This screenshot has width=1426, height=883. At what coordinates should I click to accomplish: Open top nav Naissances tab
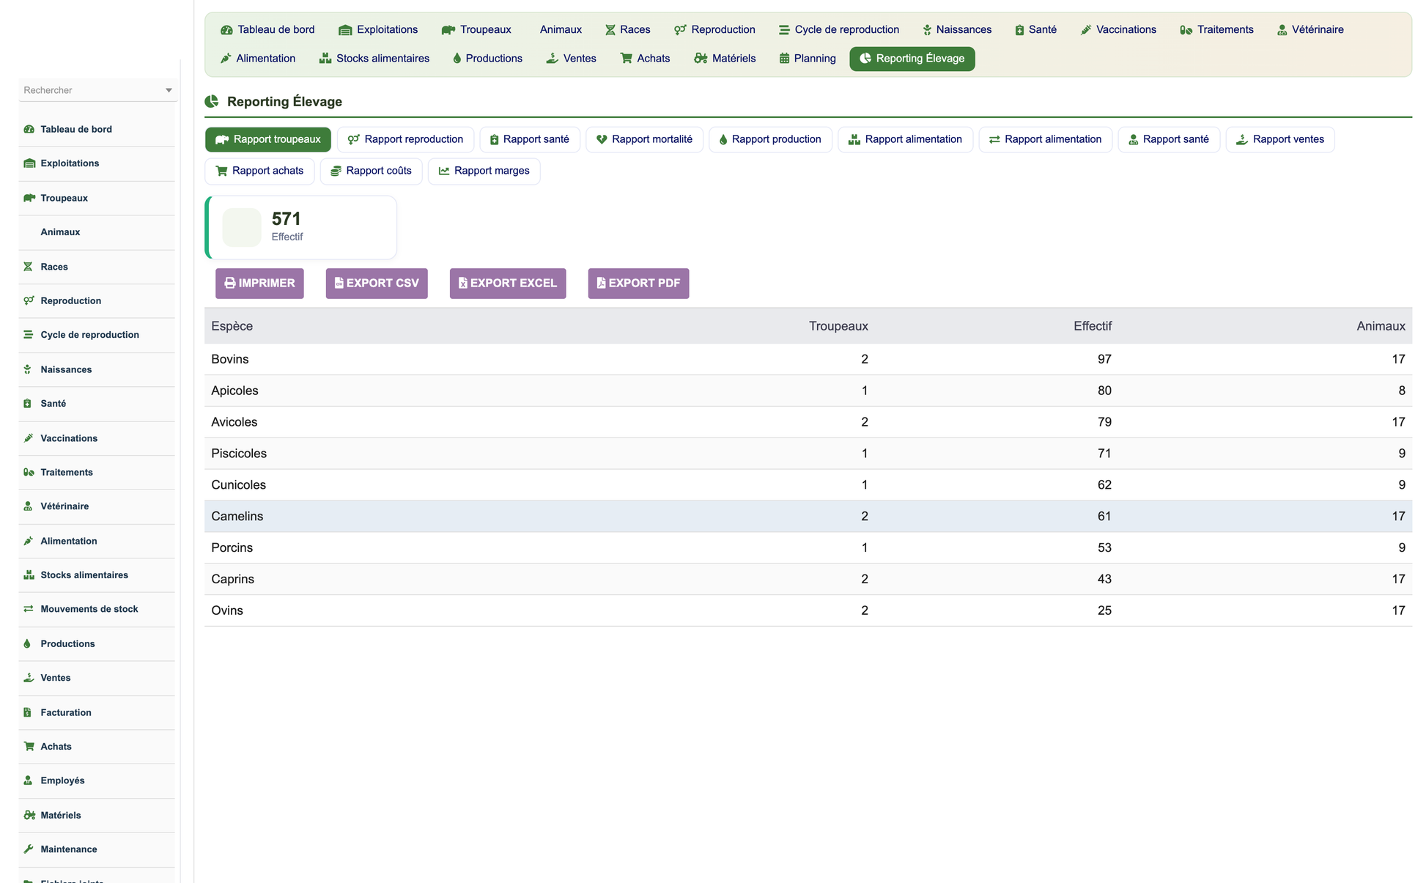point(957,30)
